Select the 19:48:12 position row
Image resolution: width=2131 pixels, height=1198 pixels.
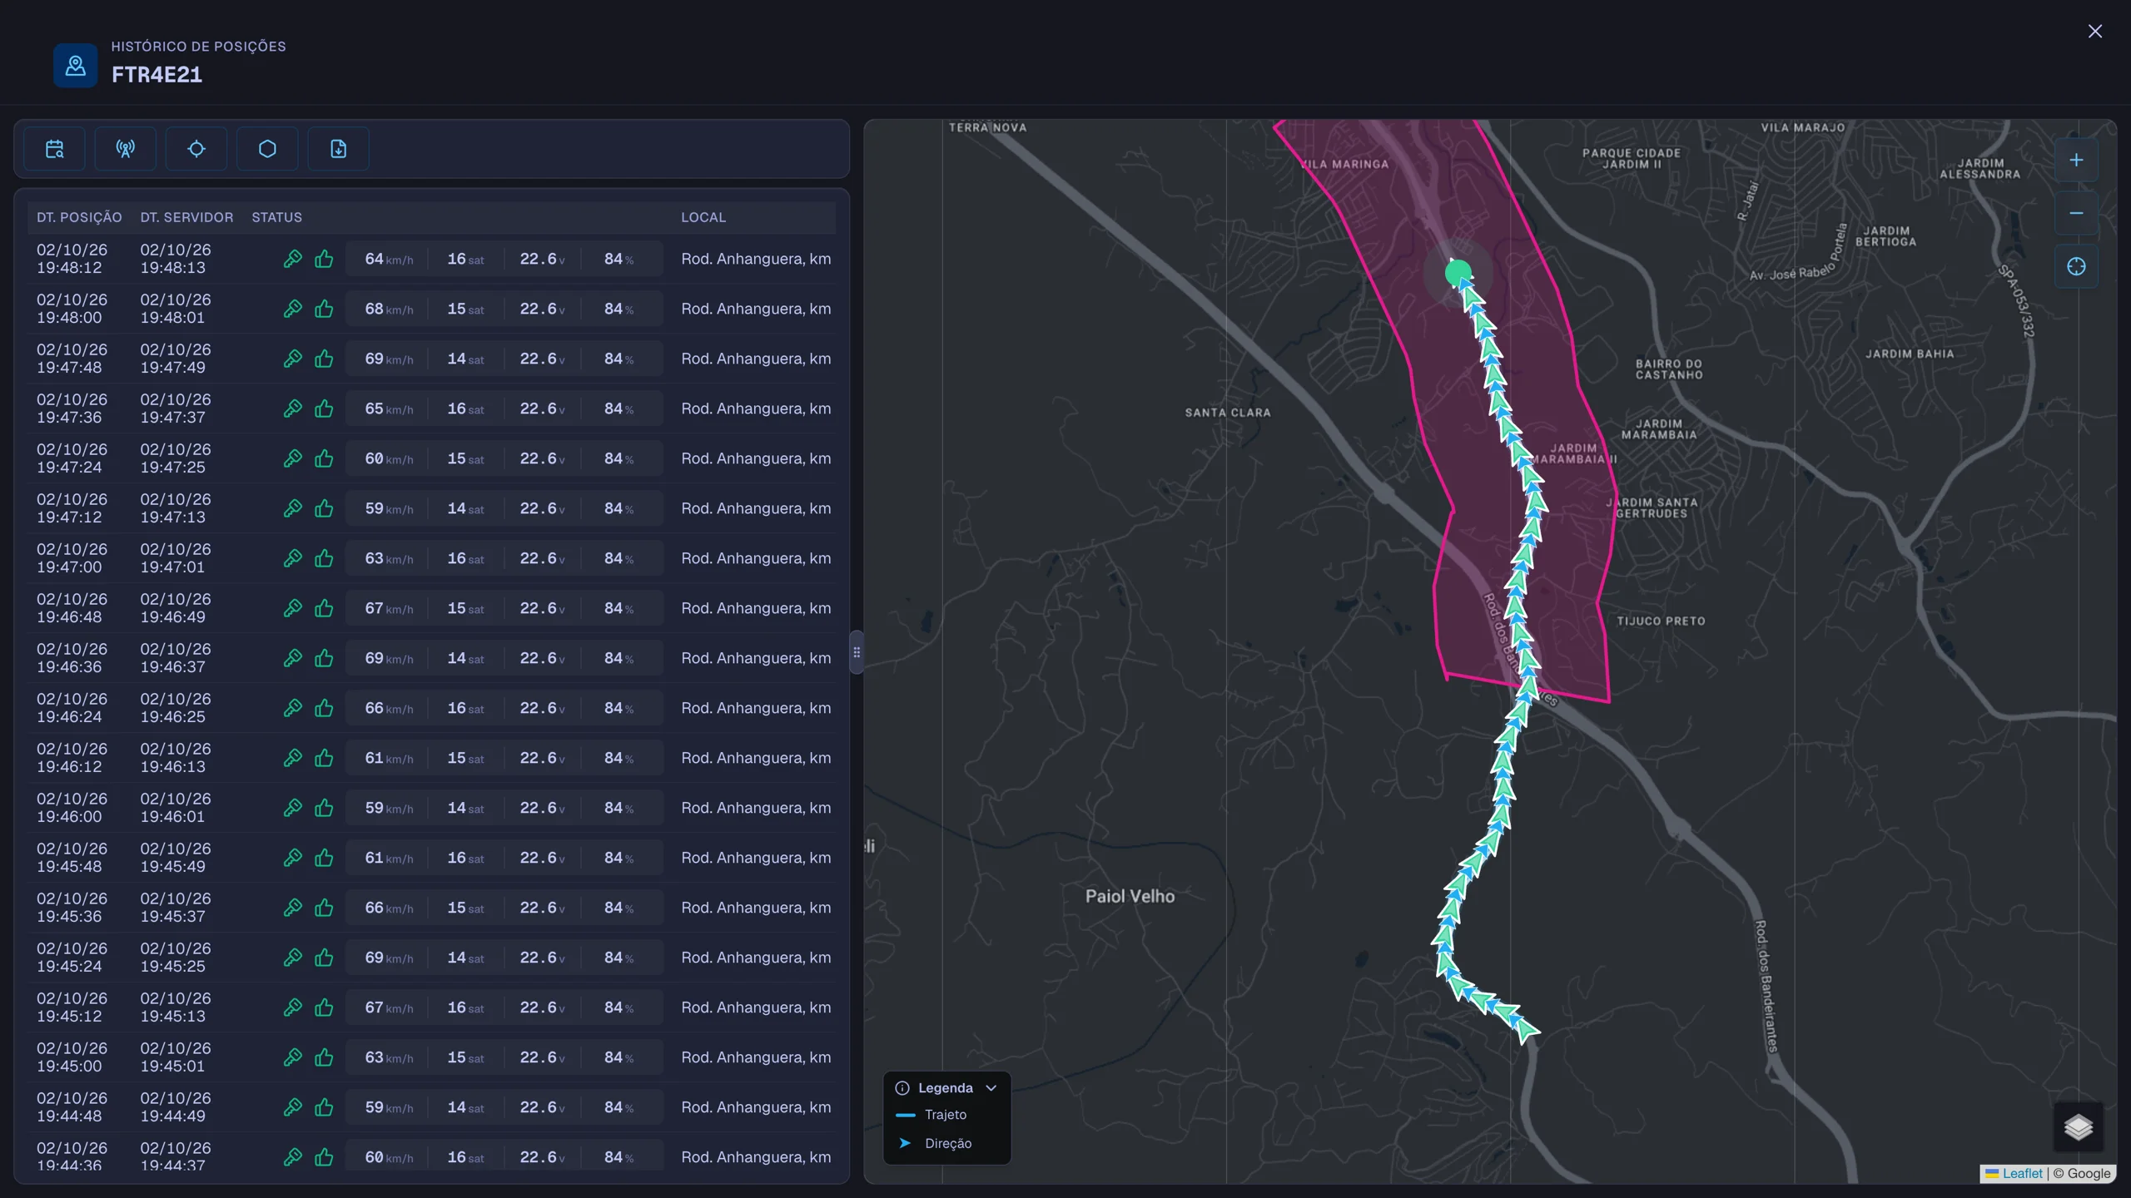point(431,259)
